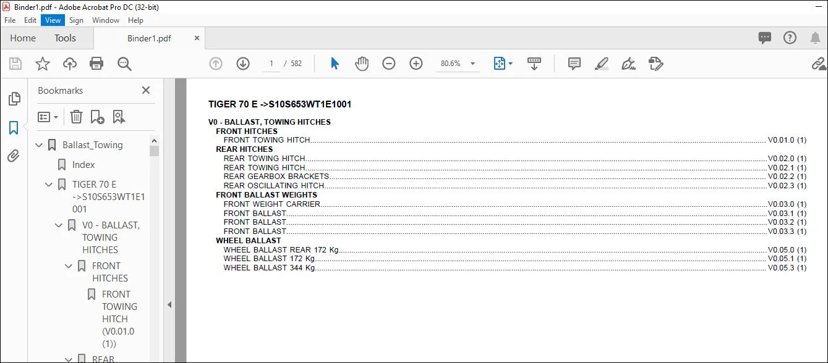Upload file to cloud icon
The height and width of the screenshot is (363, 828).
click(x=70, y=64)
